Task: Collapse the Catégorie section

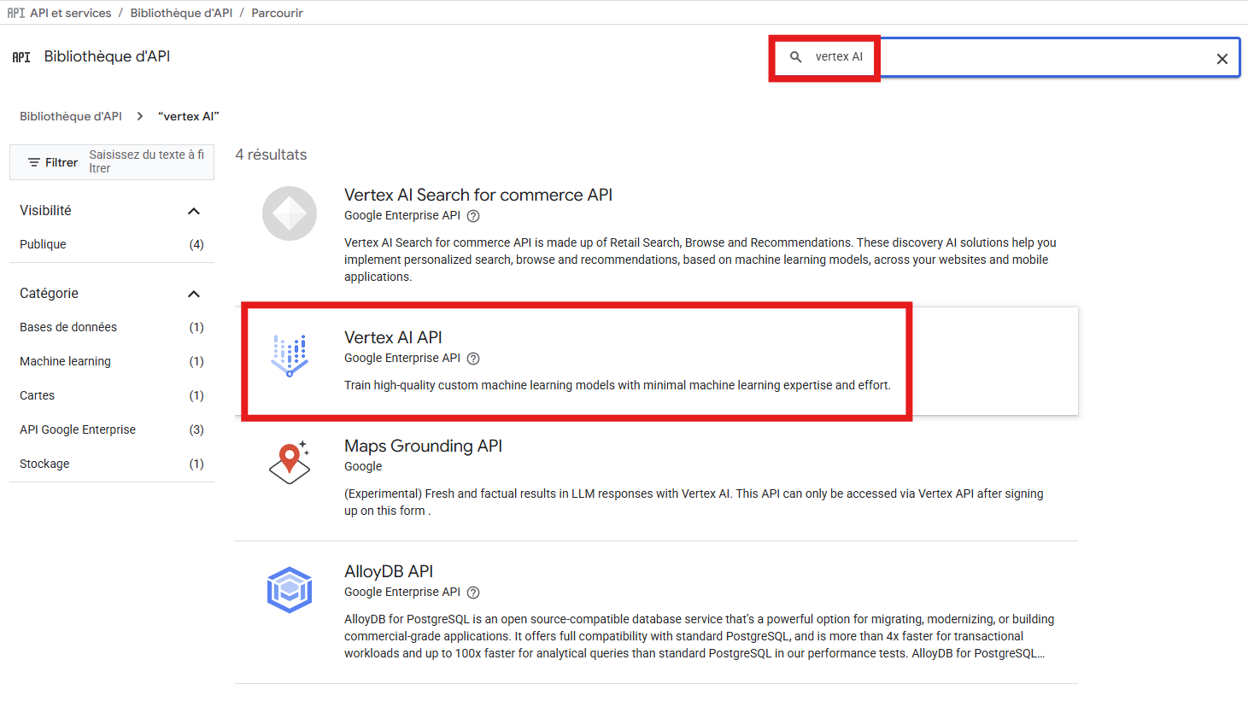Action: point(194,294)
